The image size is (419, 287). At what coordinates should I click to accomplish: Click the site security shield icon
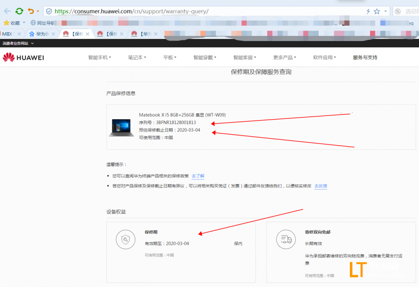[49, 11]
